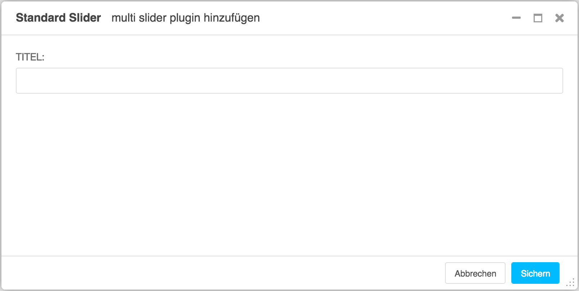Image resolution: width=579 pixels, height=291 pixels.
Task: Close the multi slider plugin dialog
Action: point(560,18)
